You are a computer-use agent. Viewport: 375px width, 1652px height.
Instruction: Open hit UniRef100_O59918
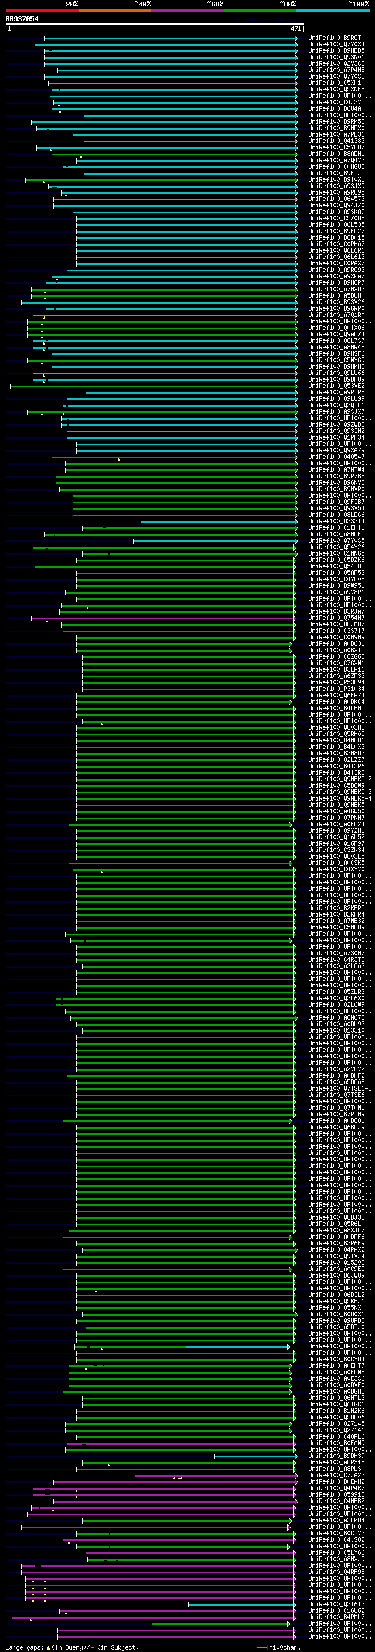[336, 1494]
